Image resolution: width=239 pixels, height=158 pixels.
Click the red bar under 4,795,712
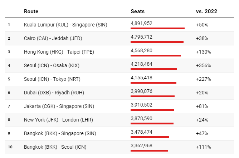tap(157, 42)
